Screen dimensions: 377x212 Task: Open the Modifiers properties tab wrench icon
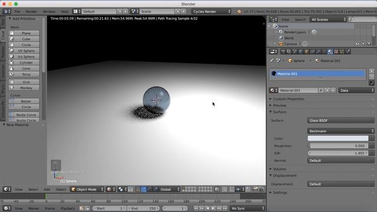[318, 51]
